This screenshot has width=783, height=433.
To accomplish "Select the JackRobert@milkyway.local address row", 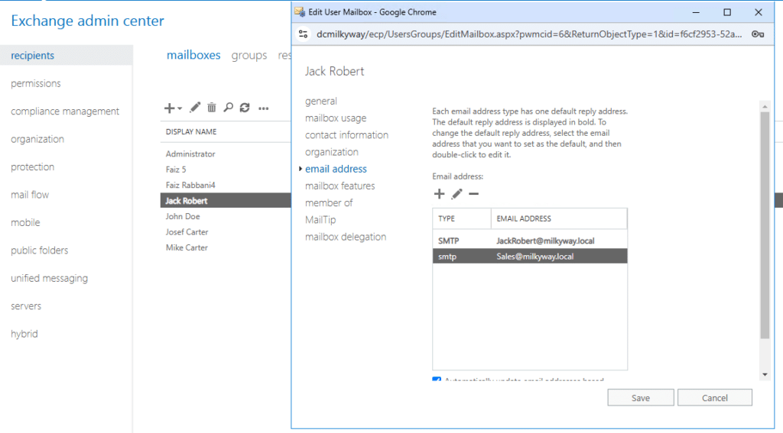I will [x=530, y=241].
